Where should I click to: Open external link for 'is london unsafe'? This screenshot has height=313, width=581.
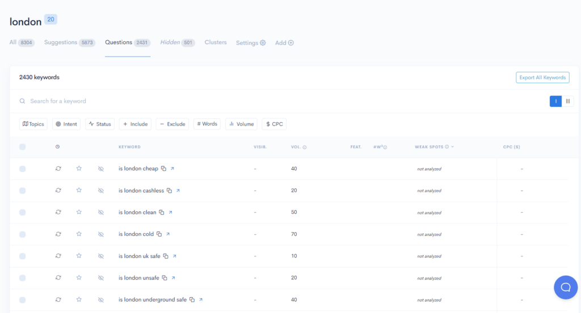(173, 278)
